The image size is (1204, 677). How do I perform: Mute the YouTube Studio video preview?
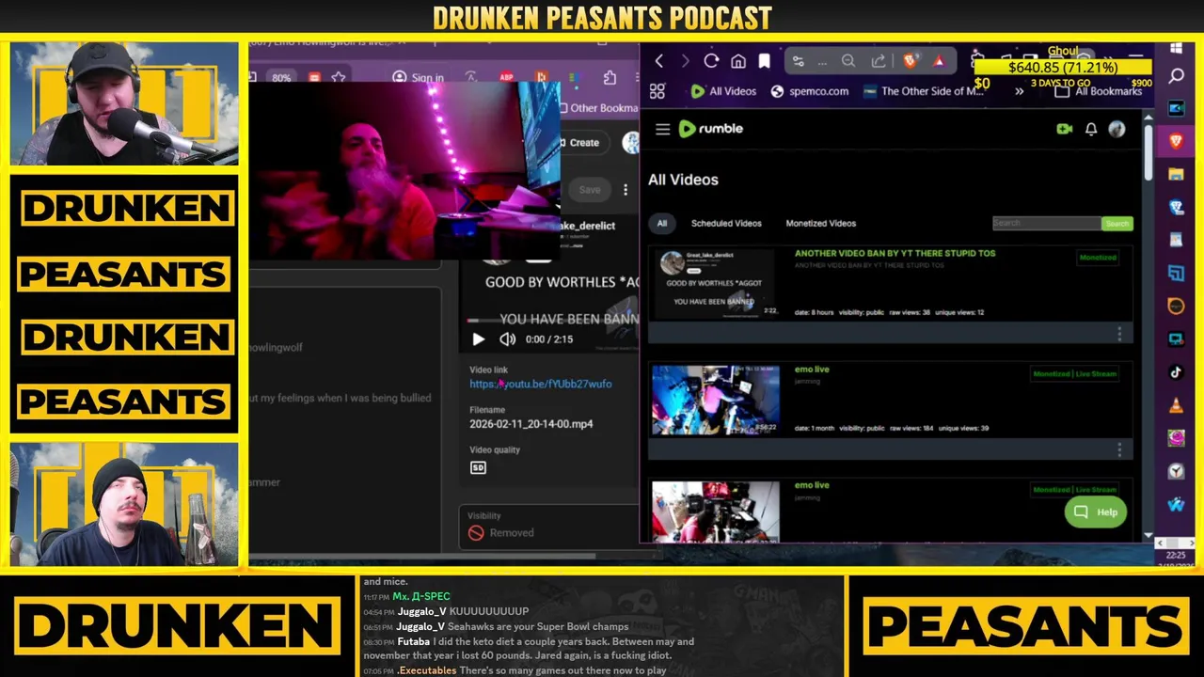point(507,339)
